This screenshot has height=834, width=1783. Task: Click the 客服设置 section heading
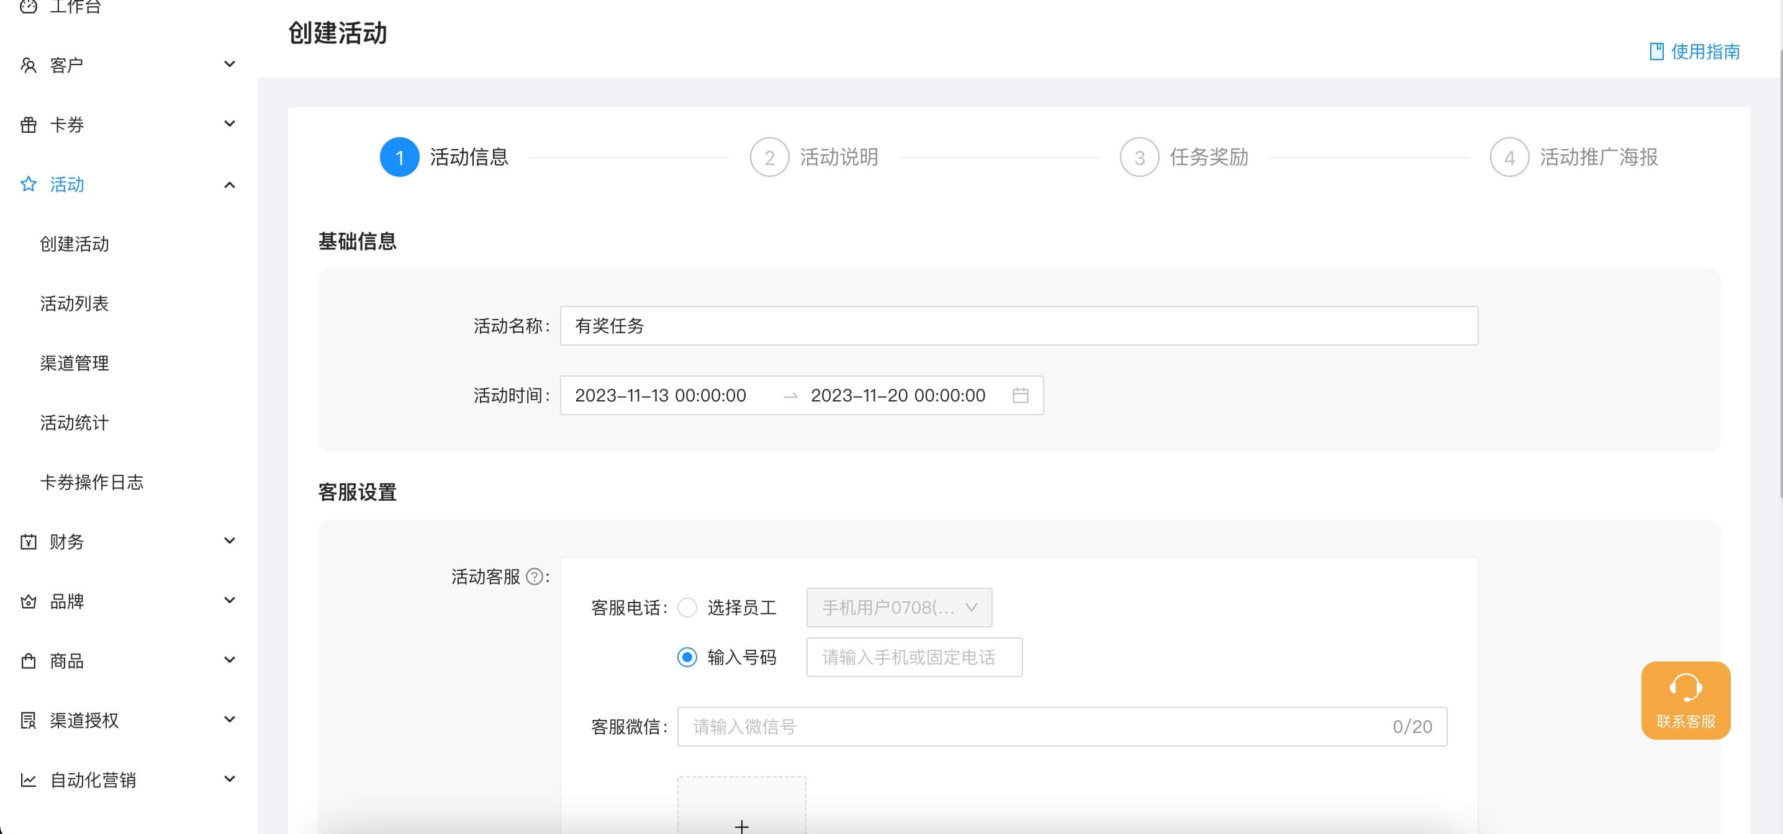357,492
